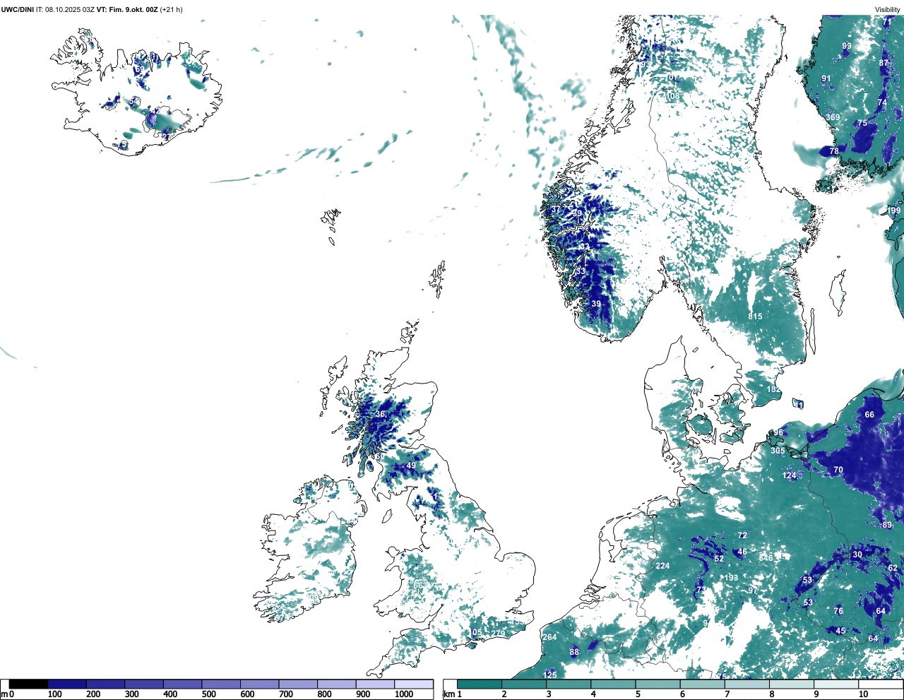Click the map value '30' in the Czech area
Image resolution: width=904 pixels, height=700 pixels.
(857, 554)
